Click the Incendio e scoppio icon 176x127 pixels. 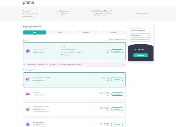(62, 49)
